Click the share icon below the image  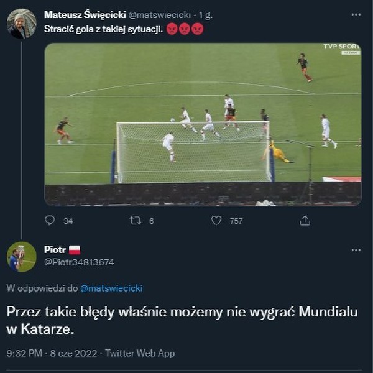[305, 220]
